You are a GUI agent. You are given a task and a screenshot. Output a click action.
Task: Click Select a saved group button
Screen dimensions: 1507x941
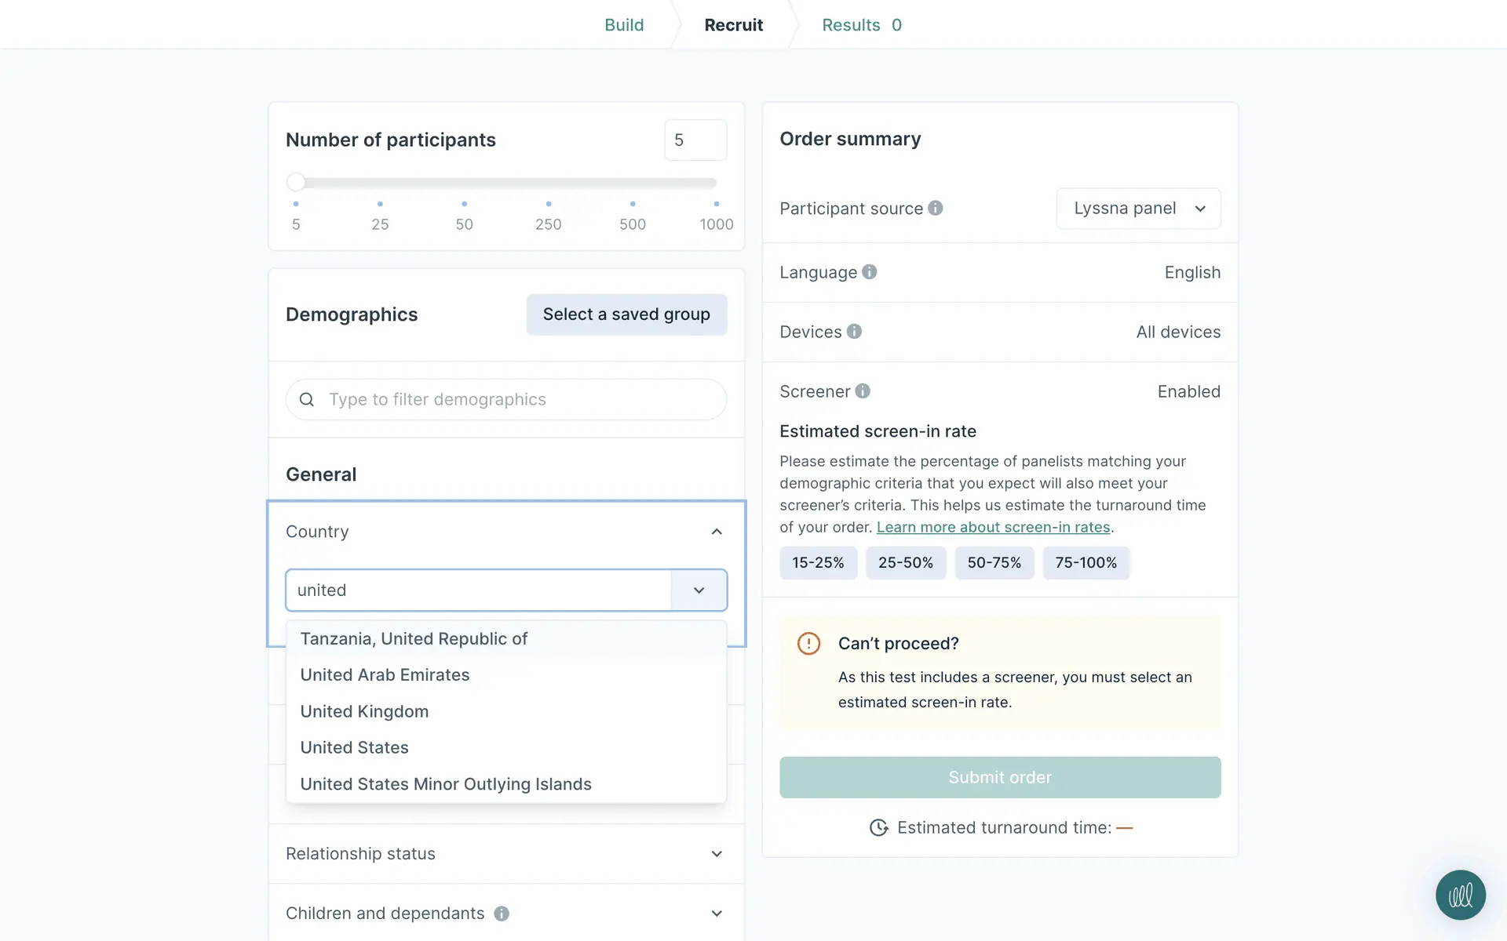coord(626,314)
